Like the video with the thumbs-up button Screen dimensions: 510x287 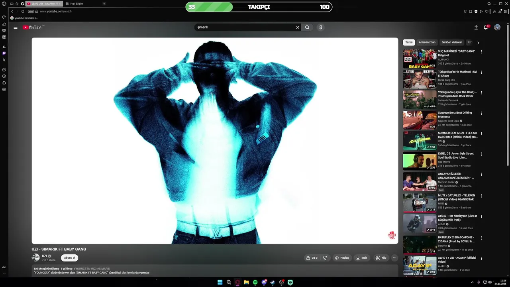(312, 258)
